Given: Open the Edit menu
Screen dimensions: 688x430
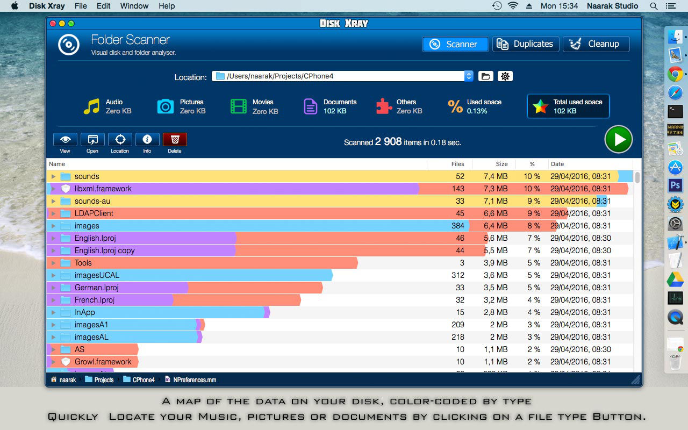Looking at the screenshot, I should point(104,6).
